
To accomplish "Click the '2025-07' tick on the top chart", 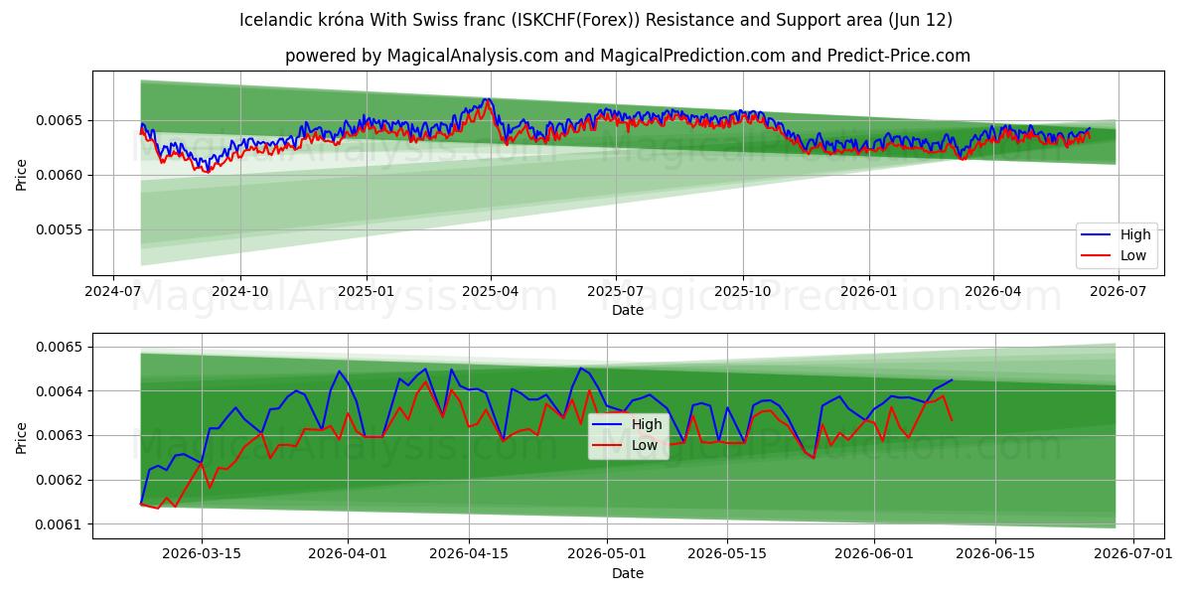I will (616, 291).
